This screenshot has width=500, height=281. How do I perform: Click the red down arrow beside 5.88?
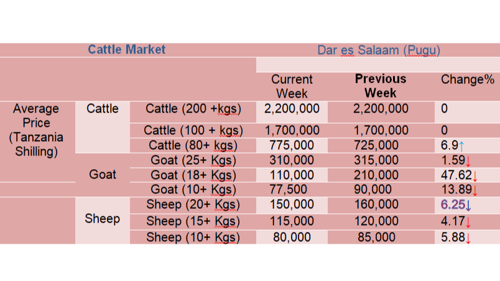(468, 238)
